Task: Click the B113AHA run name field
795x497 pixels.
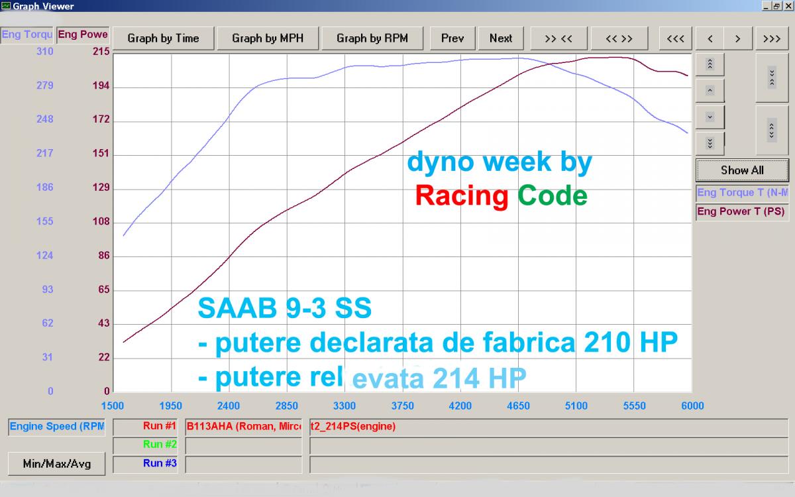Action: click(242, 427)
